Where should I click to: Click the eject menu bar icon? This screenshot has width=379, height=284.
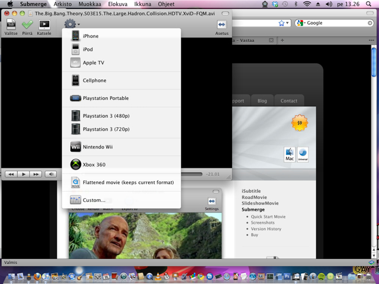[318, 4]
